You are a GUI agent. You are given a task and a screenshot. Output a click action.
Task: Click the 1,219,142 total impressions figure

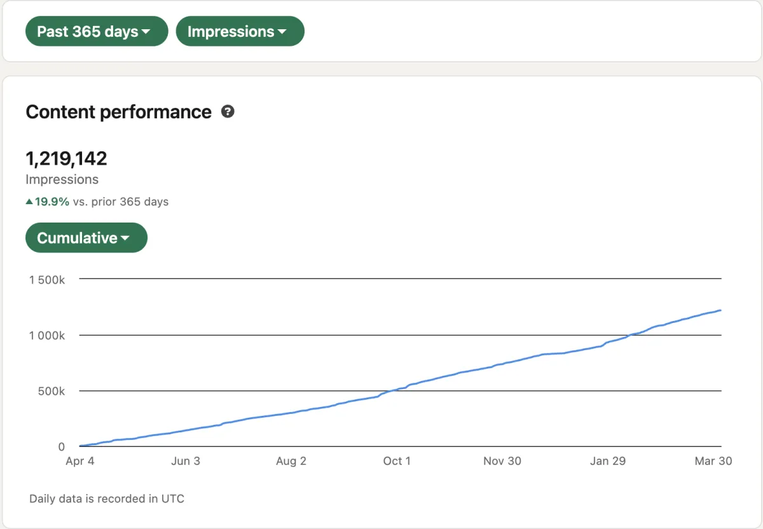click(x=66, y=158)
